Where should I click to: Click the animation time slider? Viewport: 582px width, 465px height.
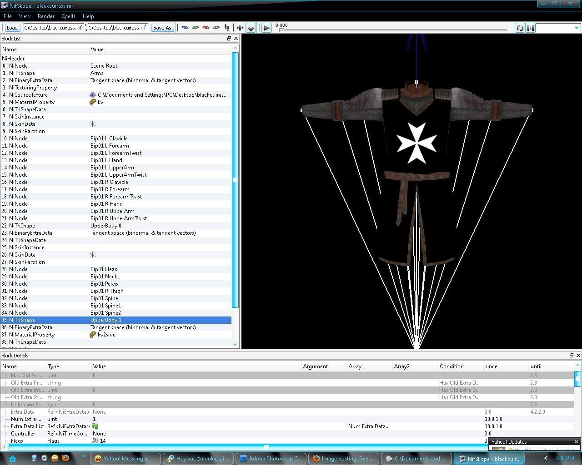pyautogui.click(x=394, y=30)
